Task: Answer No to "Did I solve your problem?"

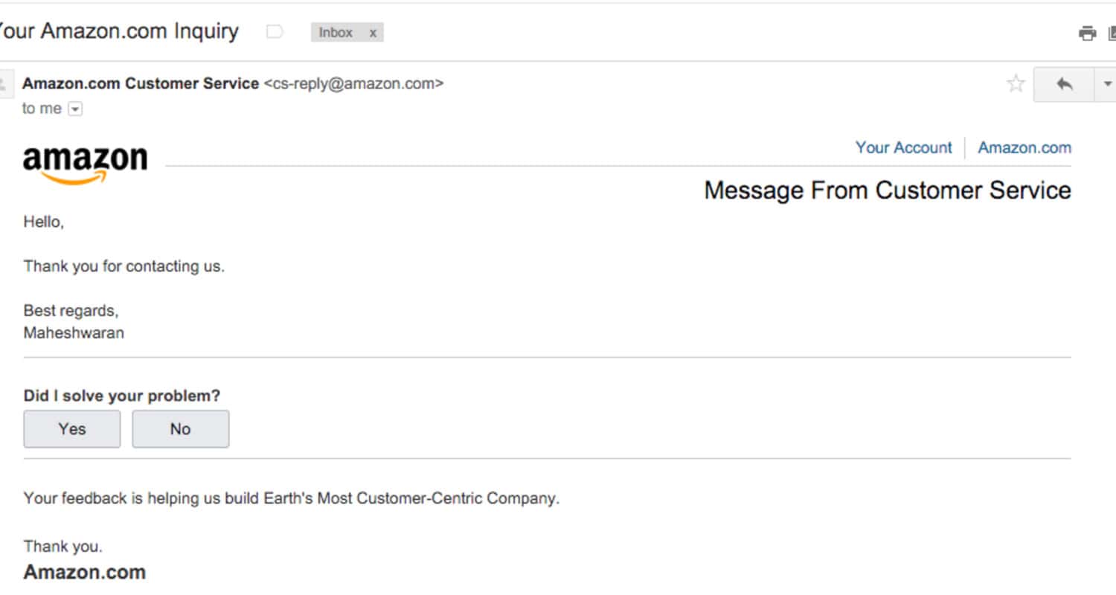Action: 181,429
